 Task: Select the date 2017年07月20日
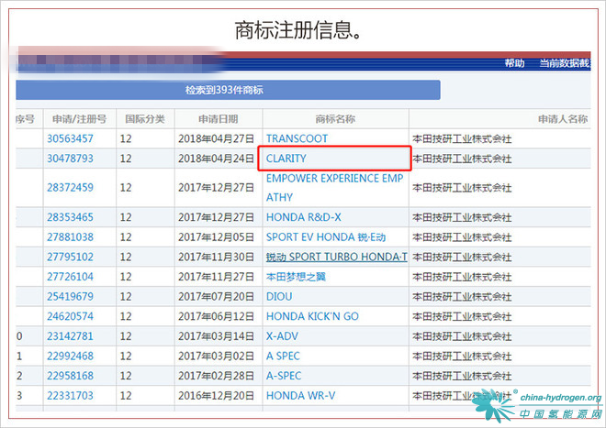point(216,296)
